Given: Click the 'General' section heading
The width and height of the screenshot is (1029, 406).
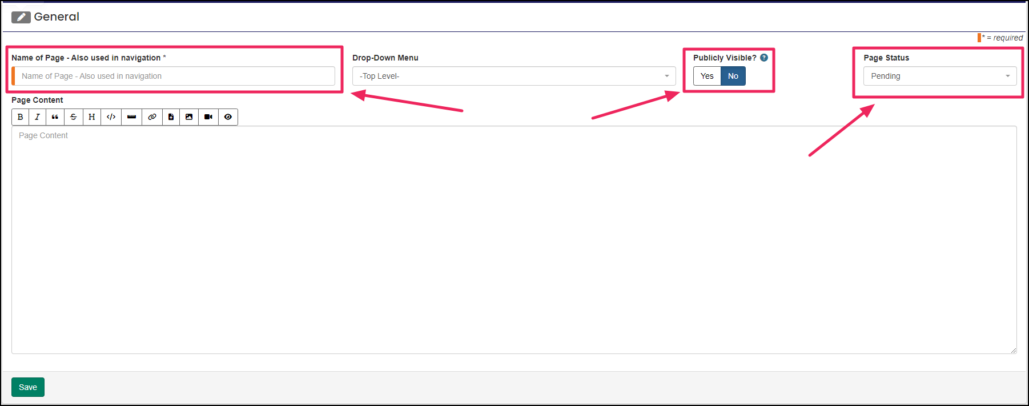Looking at the screenshot, I should pyautogui.click(x=57, y=17).
